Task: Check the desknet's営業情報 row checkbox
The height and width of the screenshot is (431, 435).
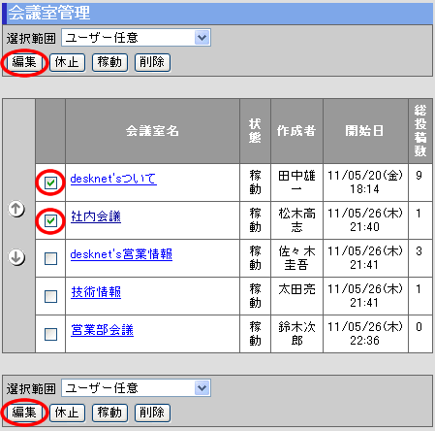Action: pos(50,258)
